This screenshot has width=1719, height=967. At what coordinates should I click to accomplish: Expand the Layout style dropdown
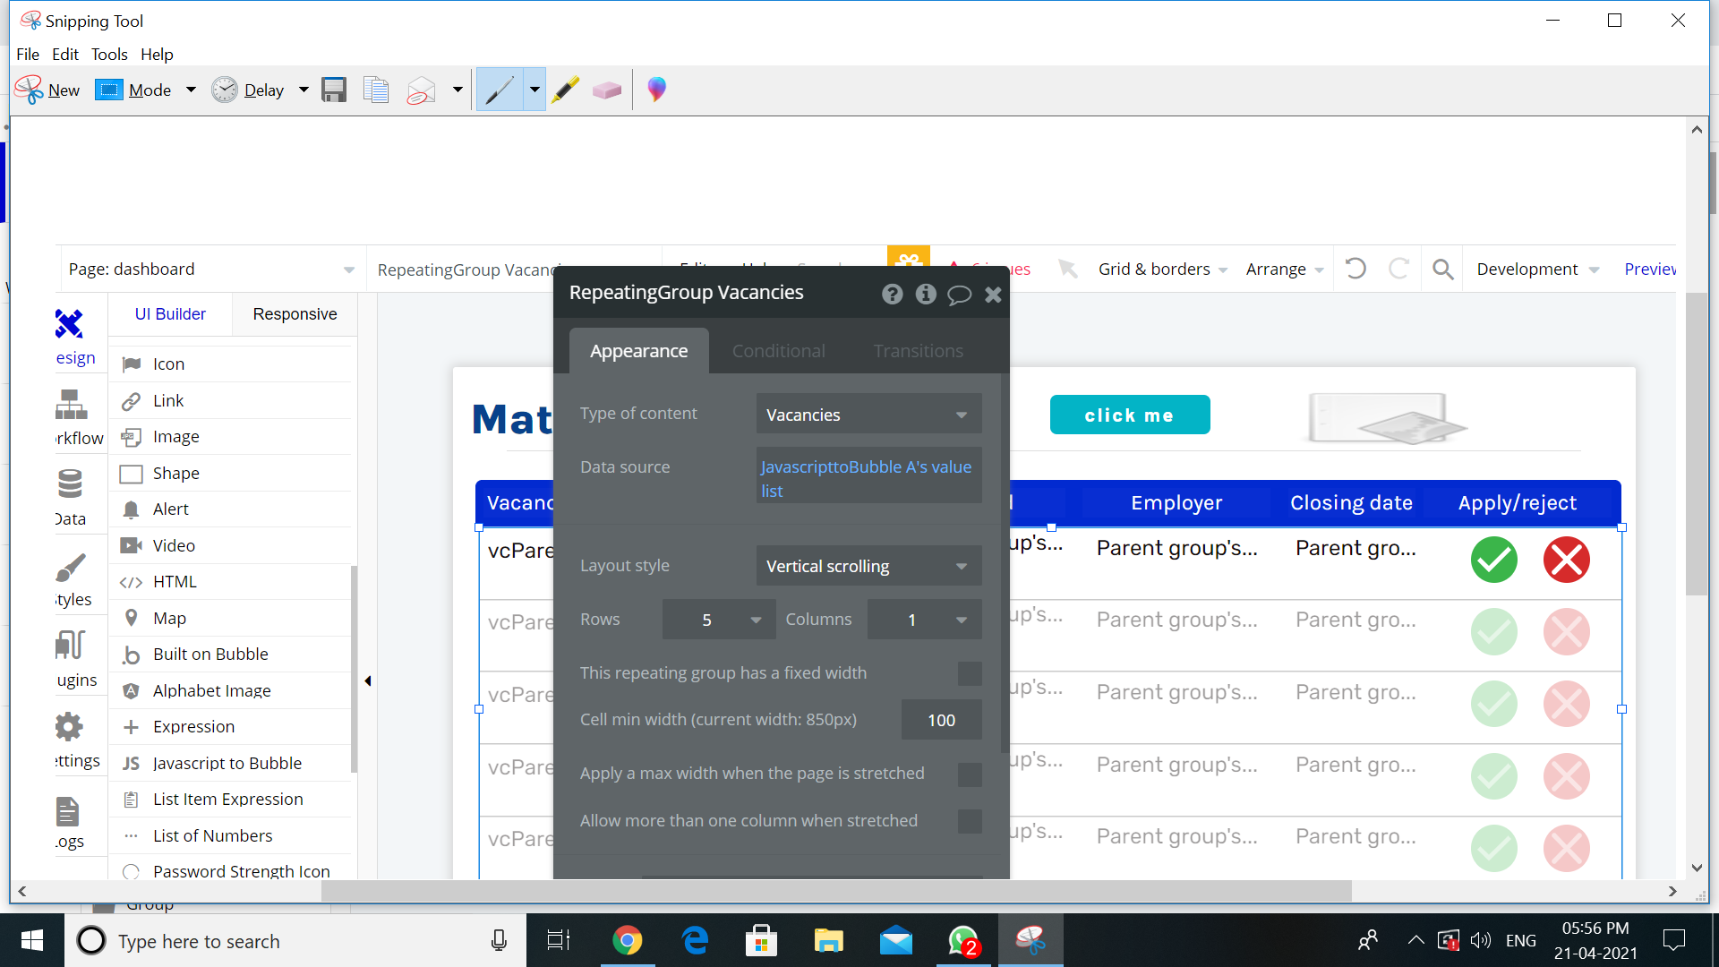pyautogui.click(x=868, y=566)
